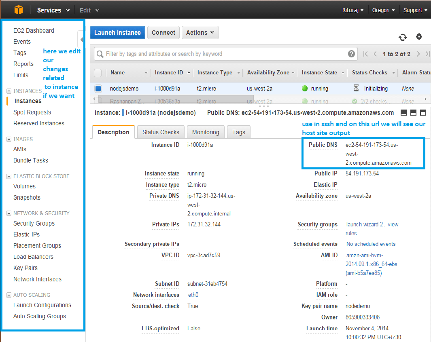Viewport: 431px width, 342px height.
Task: Switch to the Description tab
Action: pos(113,132)
